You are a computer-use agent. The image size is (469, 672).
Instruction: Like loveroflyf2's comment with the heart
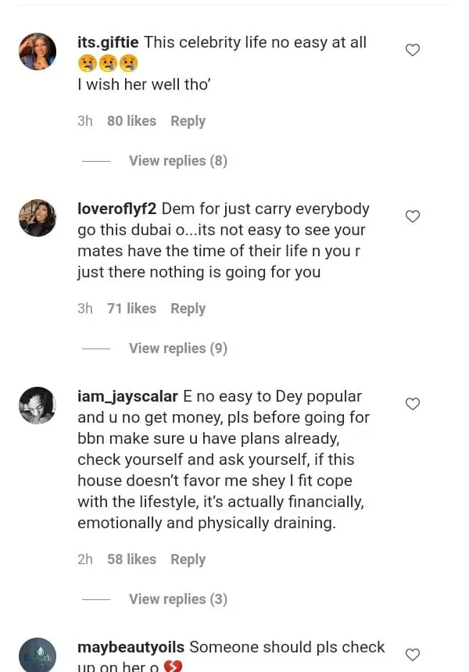tap(413, 216)
